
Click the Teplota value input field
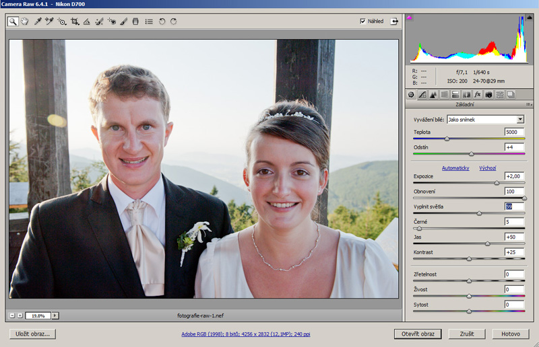tap(514, 132)
